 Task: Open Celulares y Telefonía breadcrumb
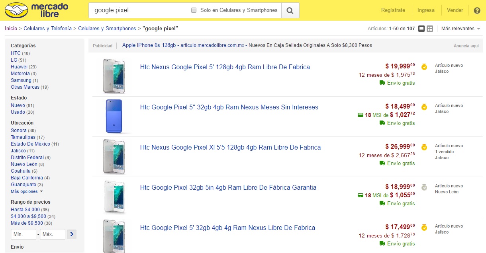pos(48,29)
